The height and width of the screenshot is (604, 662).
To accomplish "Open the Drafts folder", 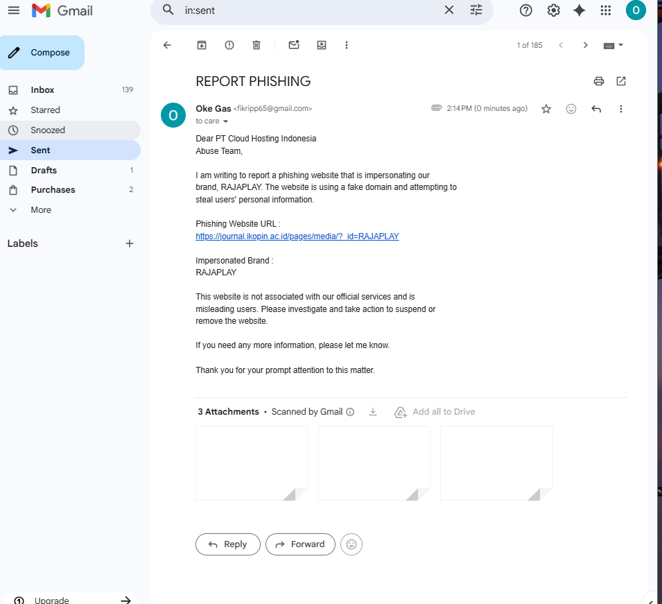I will (x=70, y=170).
